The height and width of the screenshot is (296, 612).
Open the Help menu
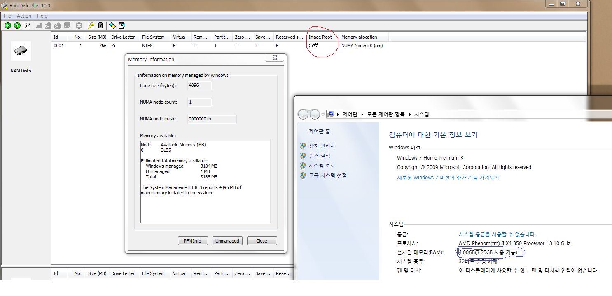pyautogui.click(x=42, y=16)
